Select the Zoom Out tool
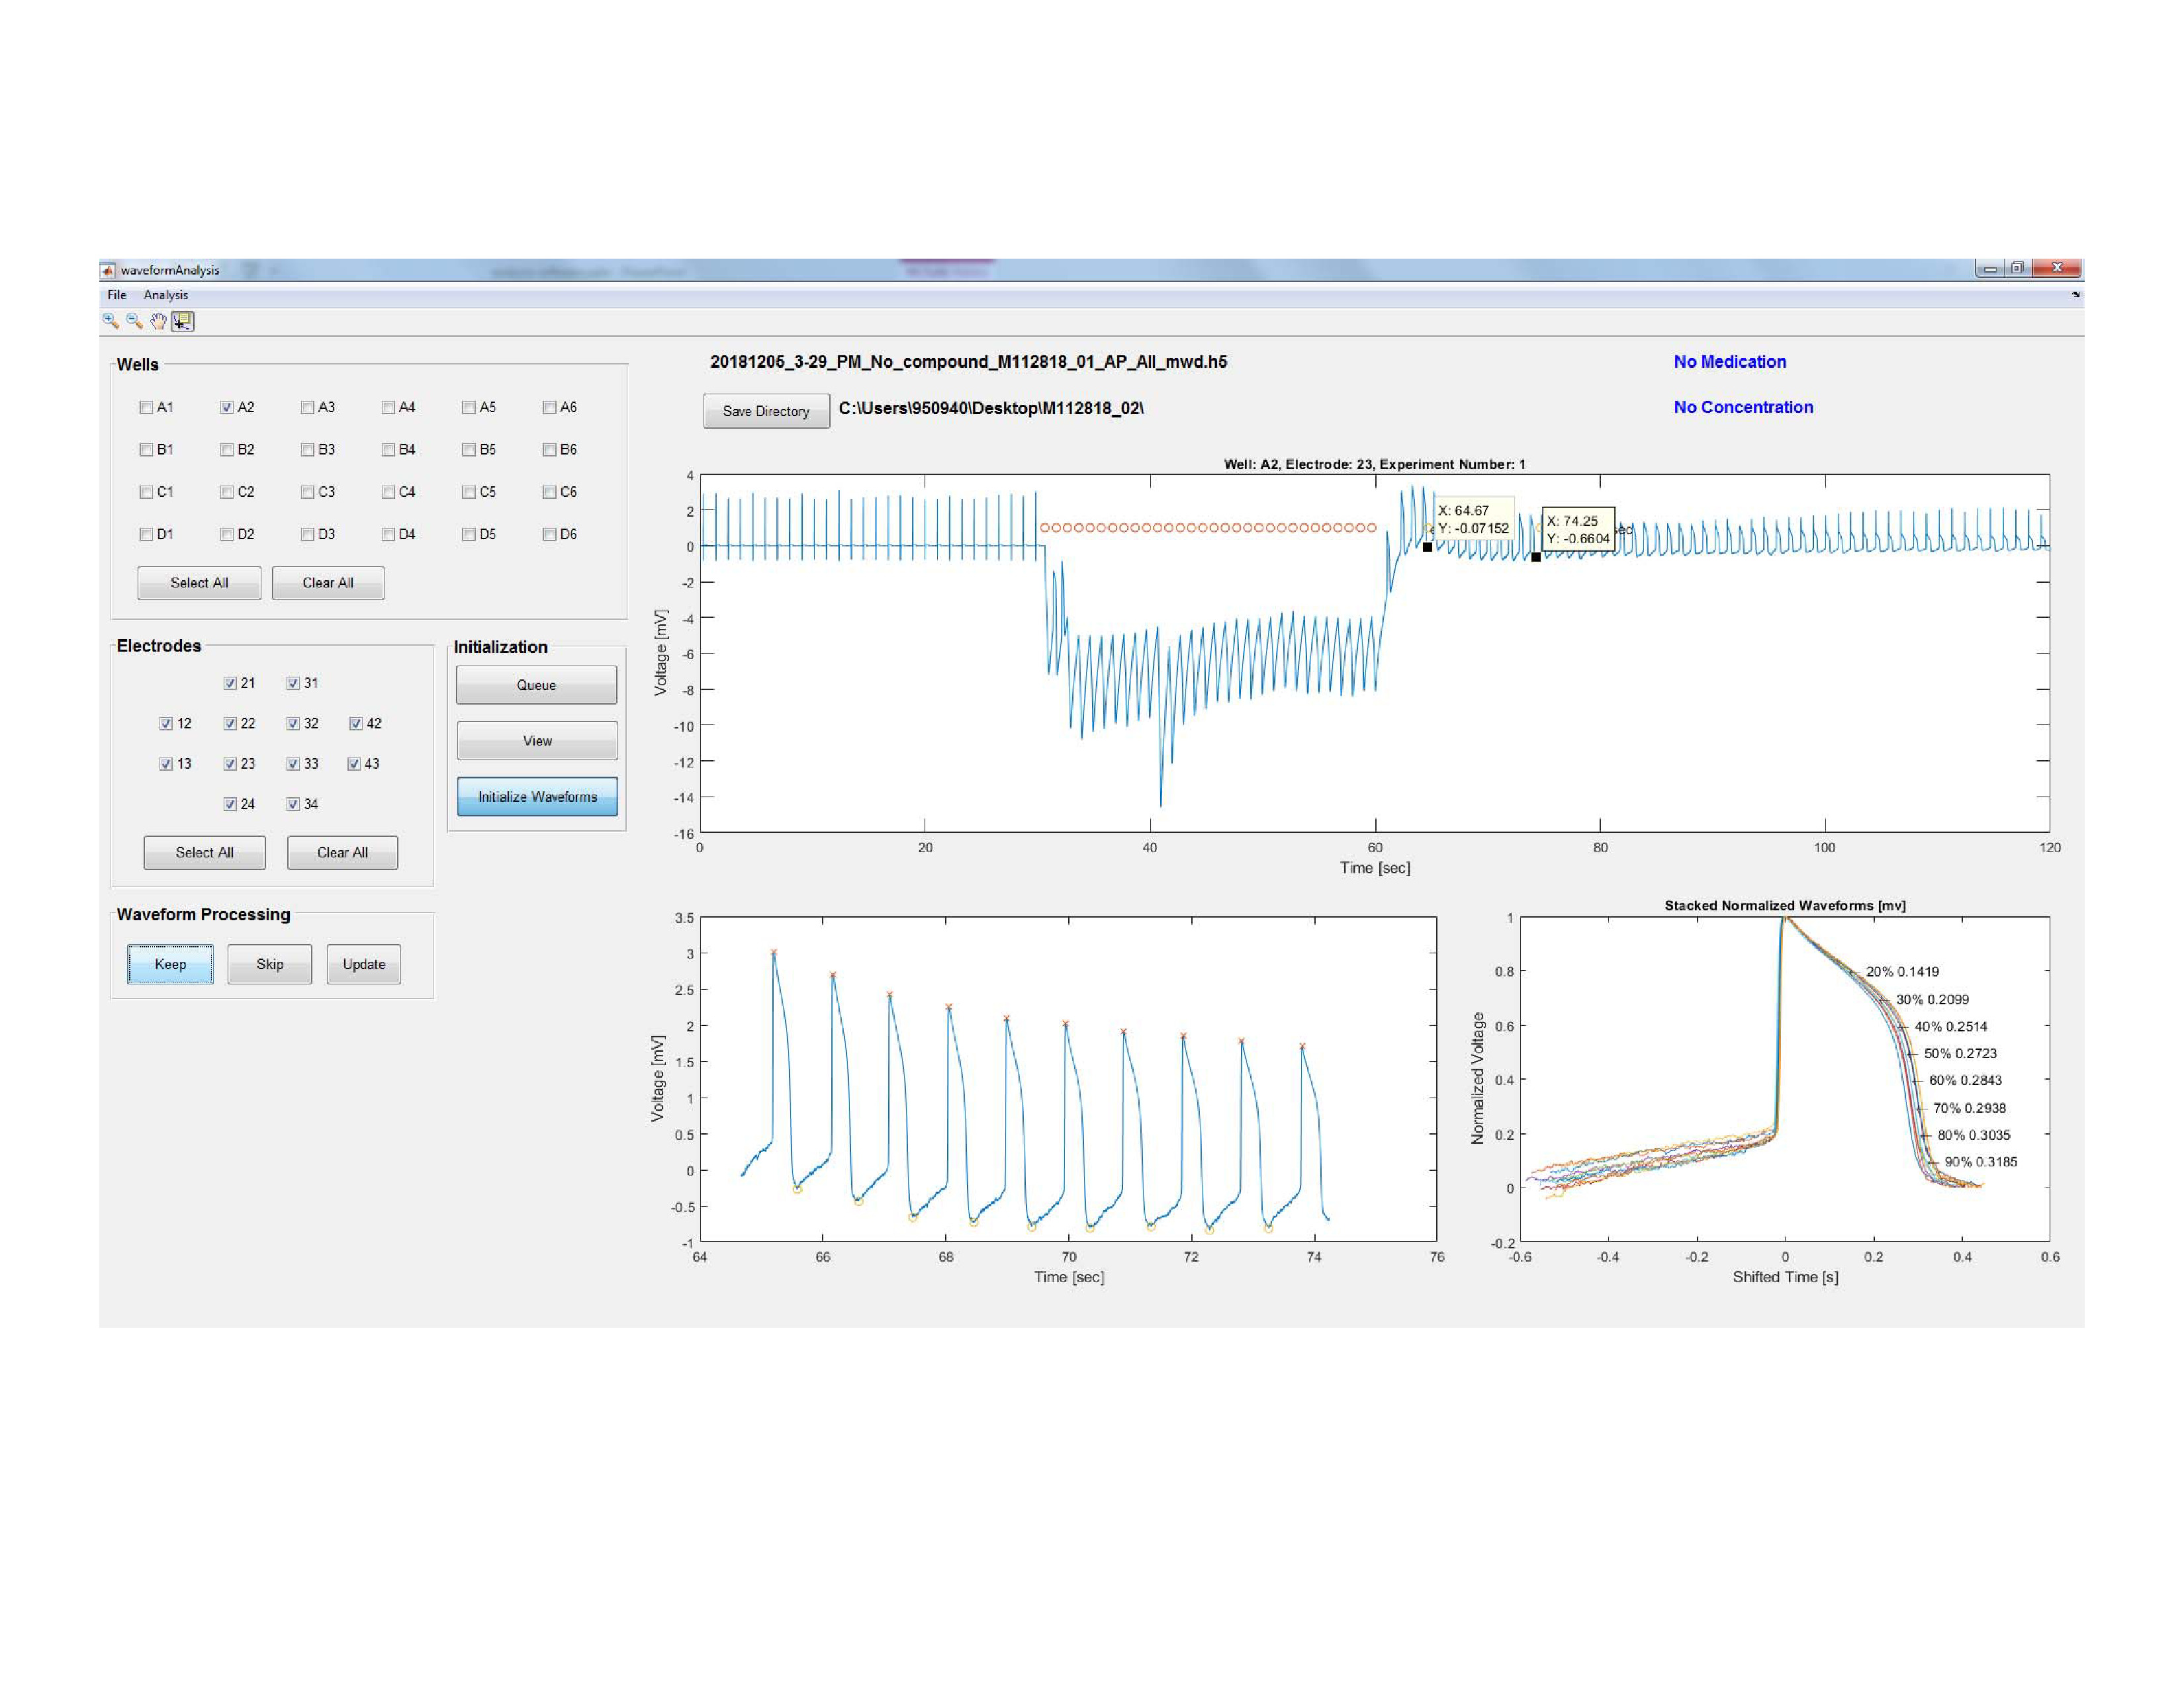 click(134, 321)
